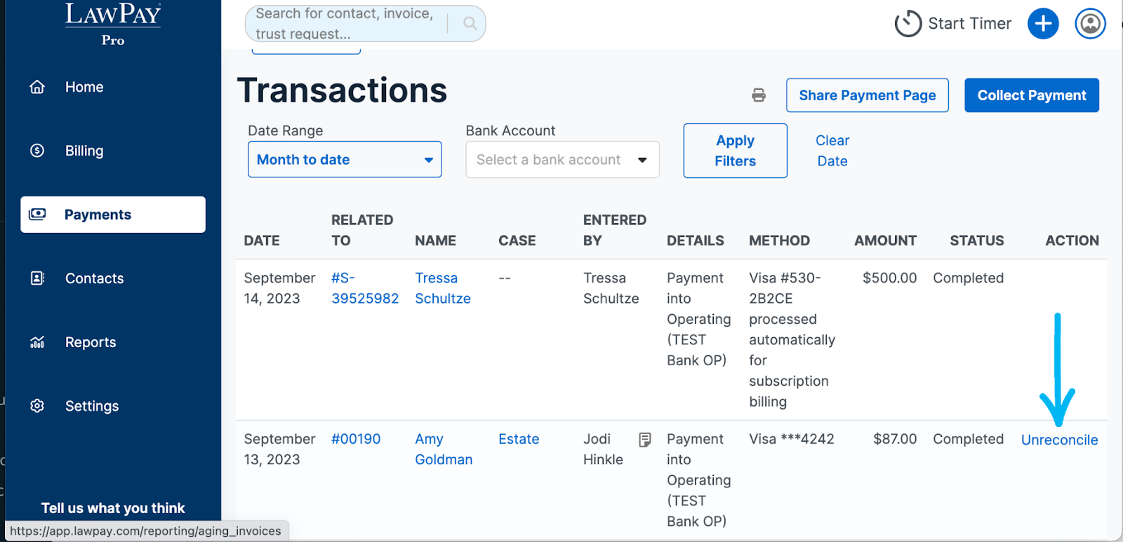1123x542 pixels.
Task: Click the Reports chart icon
Action: pyautogui.click(x=37, y=342)
